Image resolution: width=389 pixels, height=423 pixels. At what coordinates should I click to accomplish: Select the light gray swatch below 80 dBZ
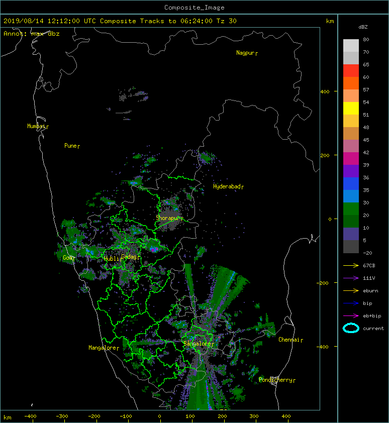[x=351, y=46]
